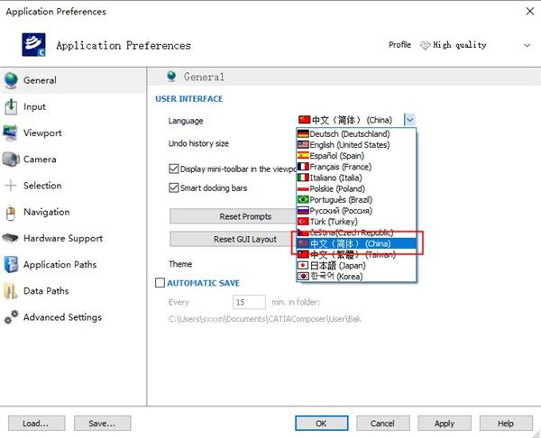This screenshot has width=541, height=438.
Task: Select 中文（繁體）(Taiwan) language
Action: coord(356,254)
